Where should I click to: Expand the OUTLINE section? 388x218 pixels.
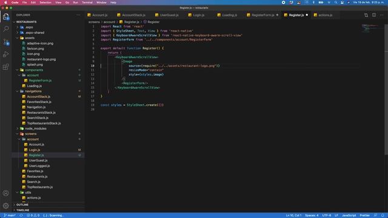[22, 205]
